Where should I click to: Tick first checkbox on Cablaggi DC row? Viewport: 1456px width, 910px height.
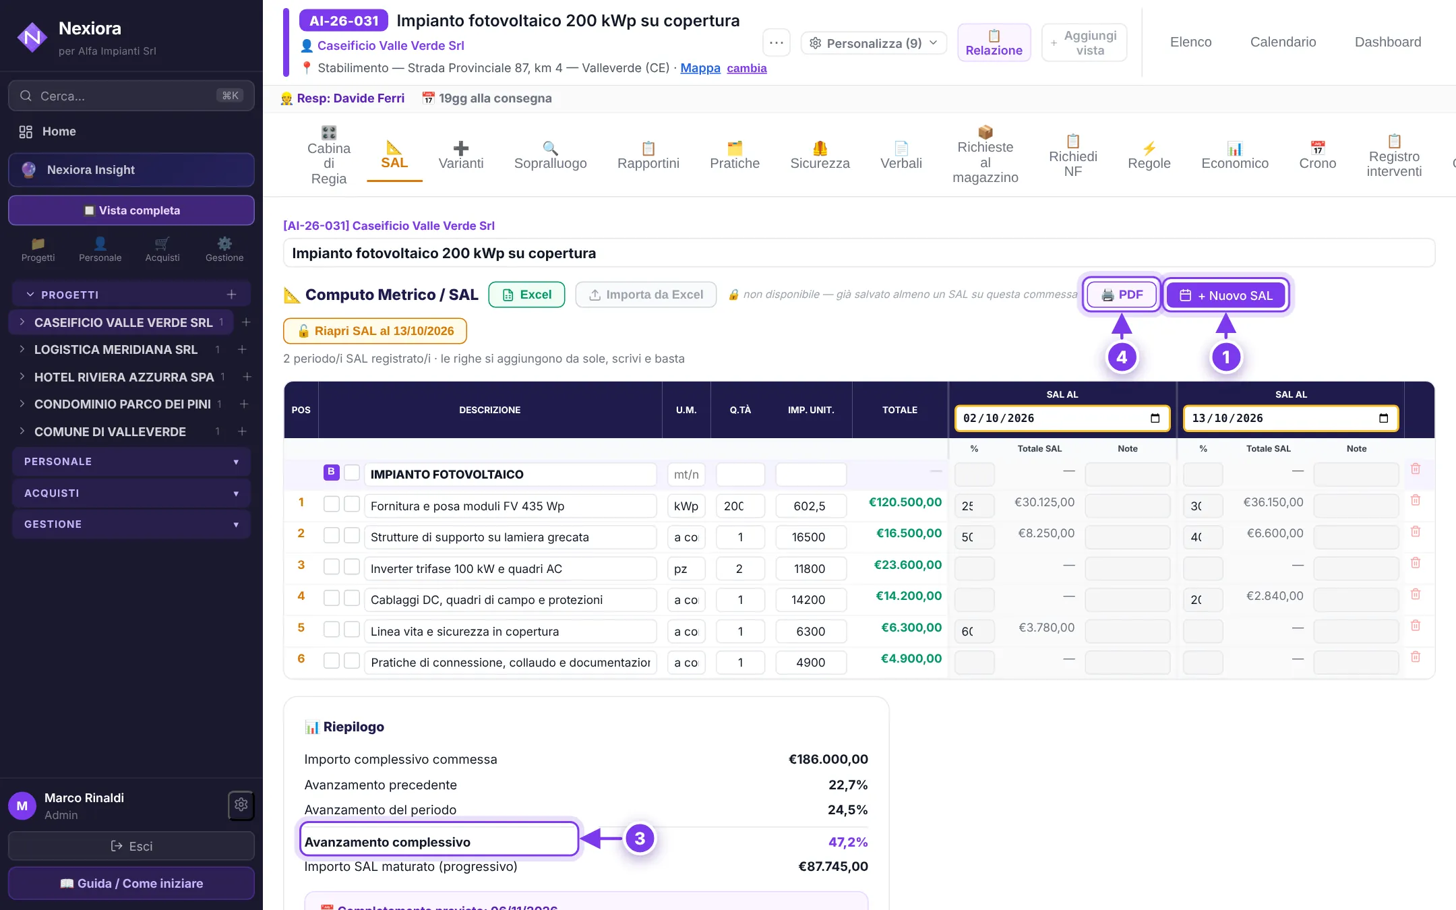[x=331, y=598]
